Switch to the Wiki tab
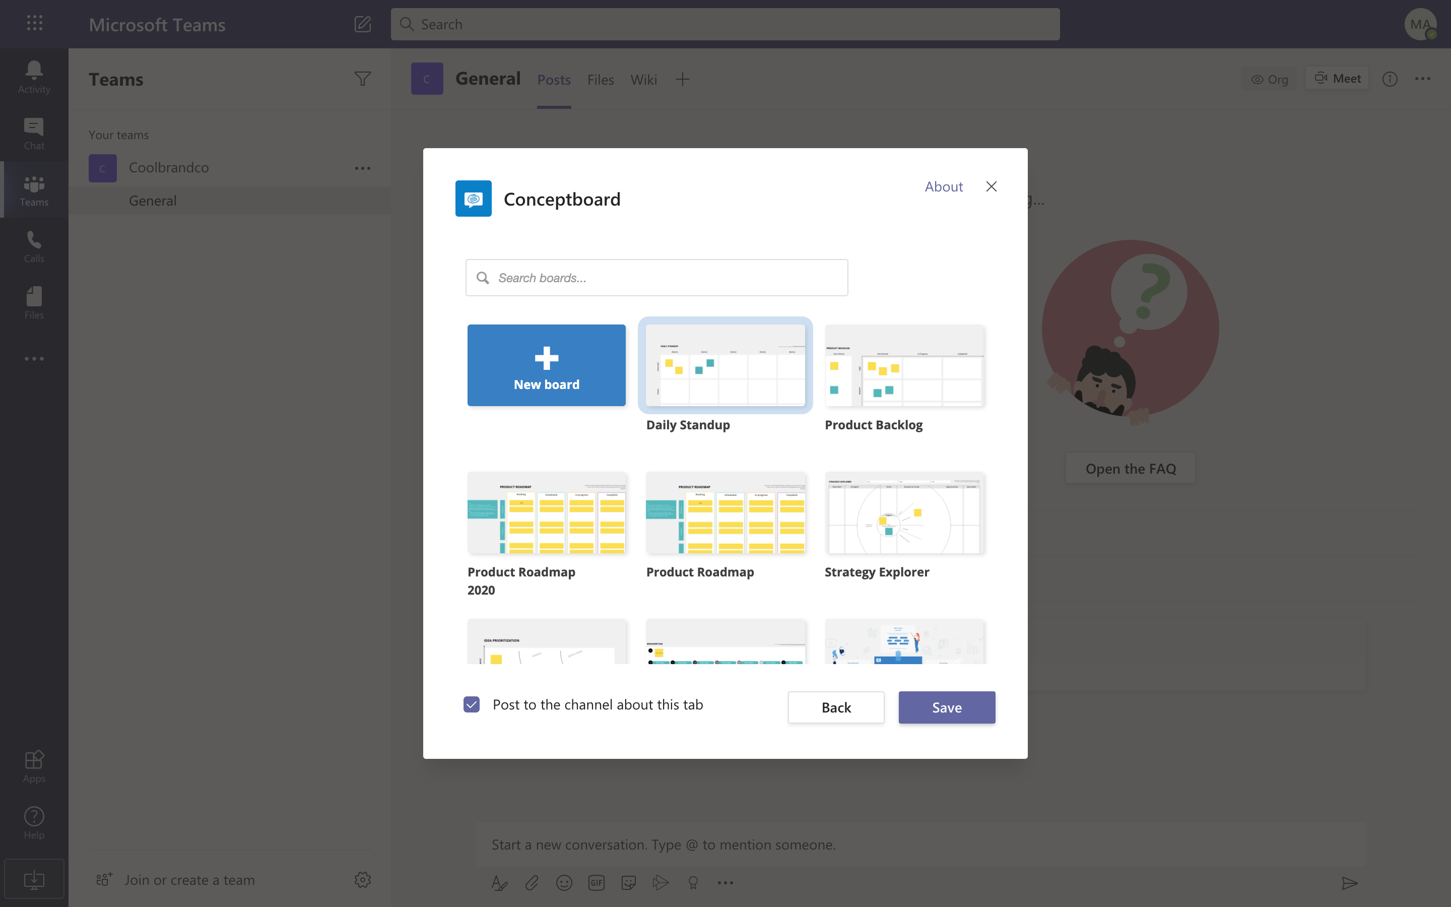 click(643, 80)
